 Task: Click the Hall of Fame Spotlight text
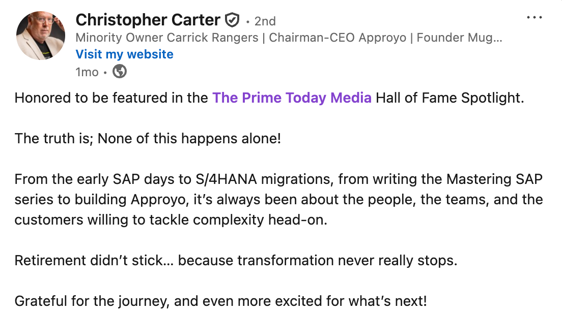coord(449,98)
